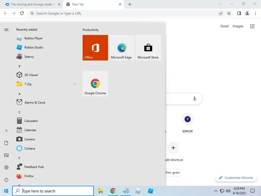
Task: Start voice search with microphone
Action: [x=194, y=99]
